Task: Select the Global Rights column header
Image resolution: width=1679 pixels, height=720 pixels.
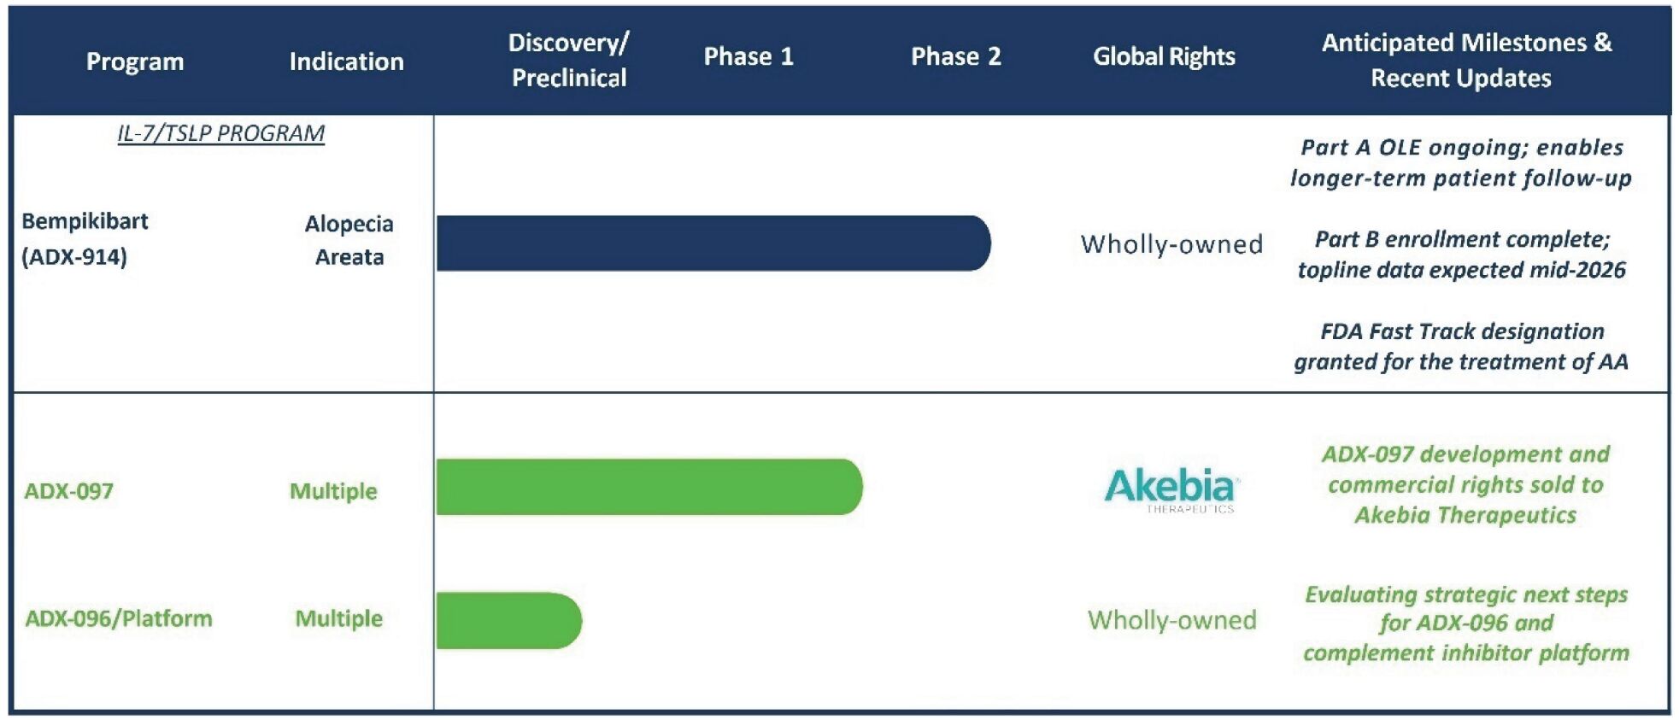Action: pyautogui.click(x=1164, y=56)
